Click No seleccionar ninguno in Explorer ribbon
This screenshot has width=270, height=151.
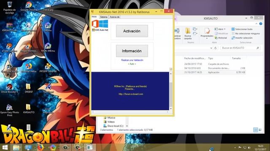246,34
